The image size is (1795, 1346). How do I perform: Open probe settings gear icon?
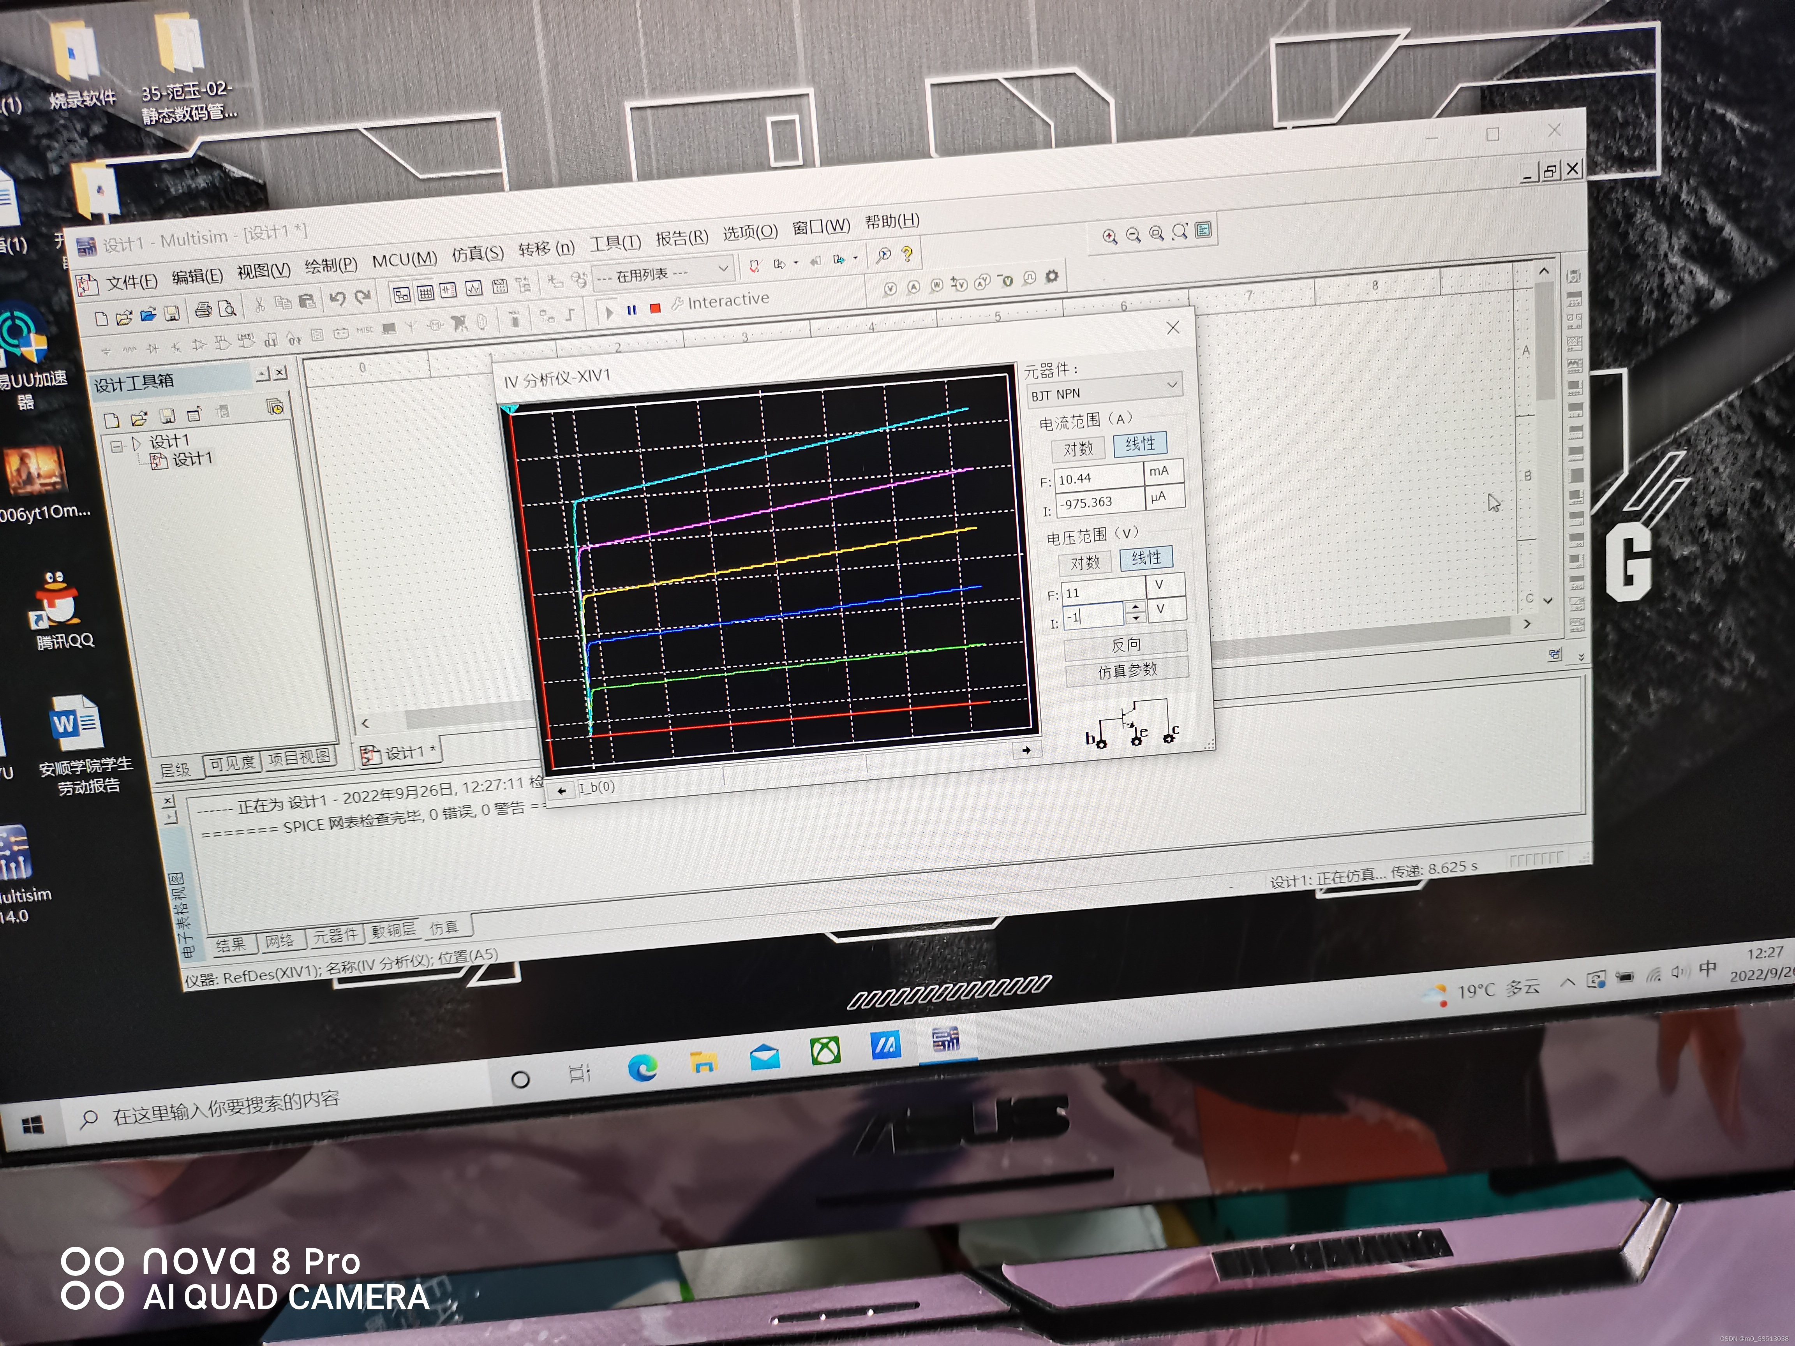tap(1052, 277)
